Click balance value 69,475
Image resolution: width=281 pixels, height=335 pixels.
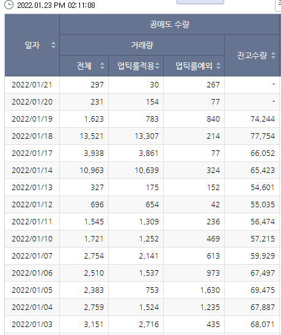pyautogui.click(x=263, y=290)
